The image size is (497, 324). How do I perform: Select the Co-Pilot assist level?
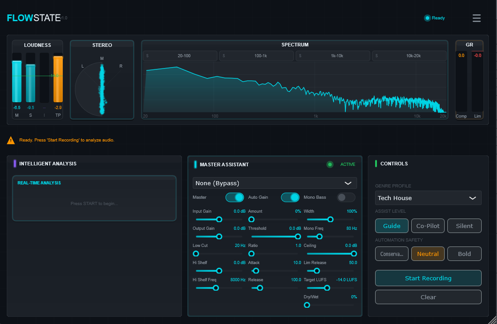coord(428,226)
